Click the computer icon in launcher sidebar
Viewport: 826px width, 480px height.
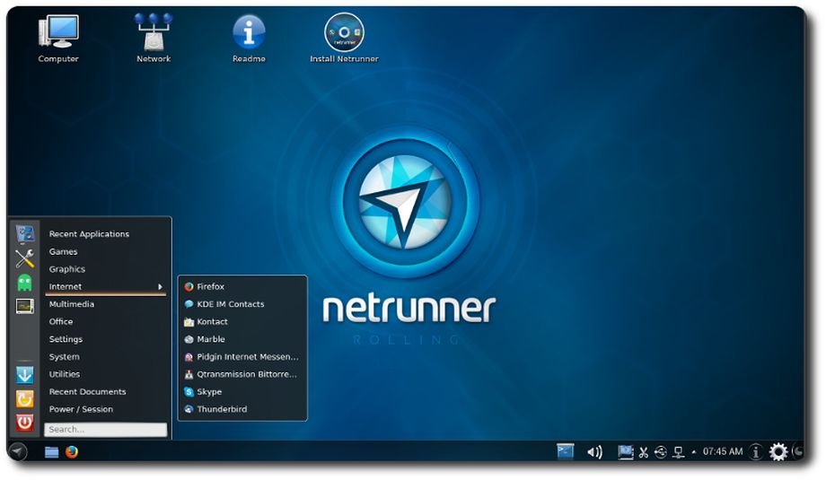[25, 234]
